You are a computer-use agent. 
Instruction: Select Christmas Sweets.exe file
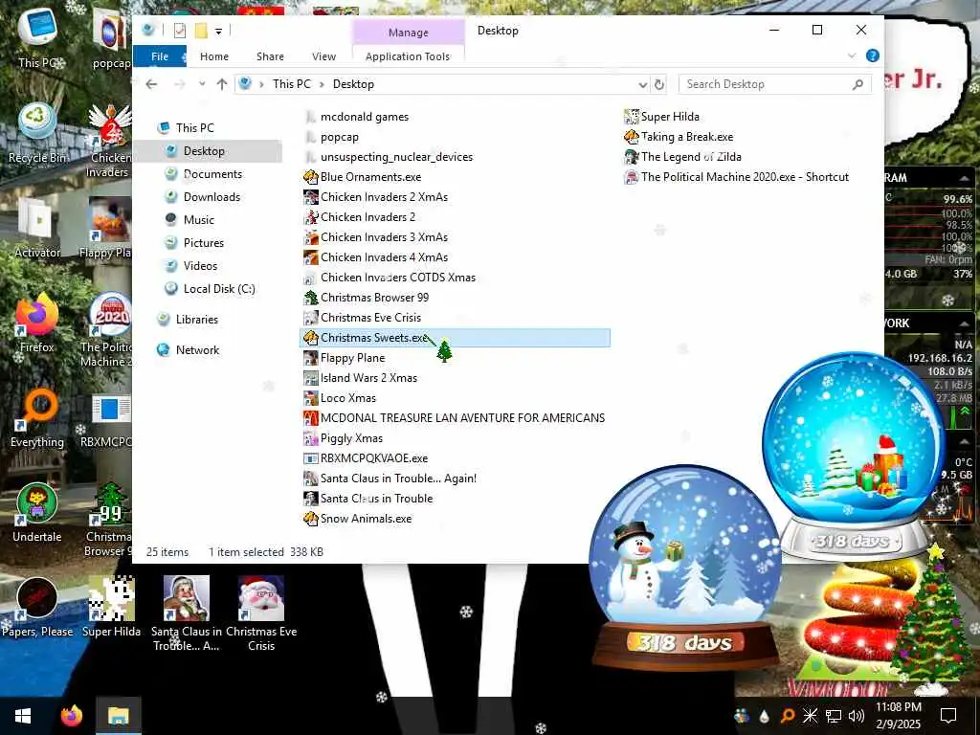(455, 338)
